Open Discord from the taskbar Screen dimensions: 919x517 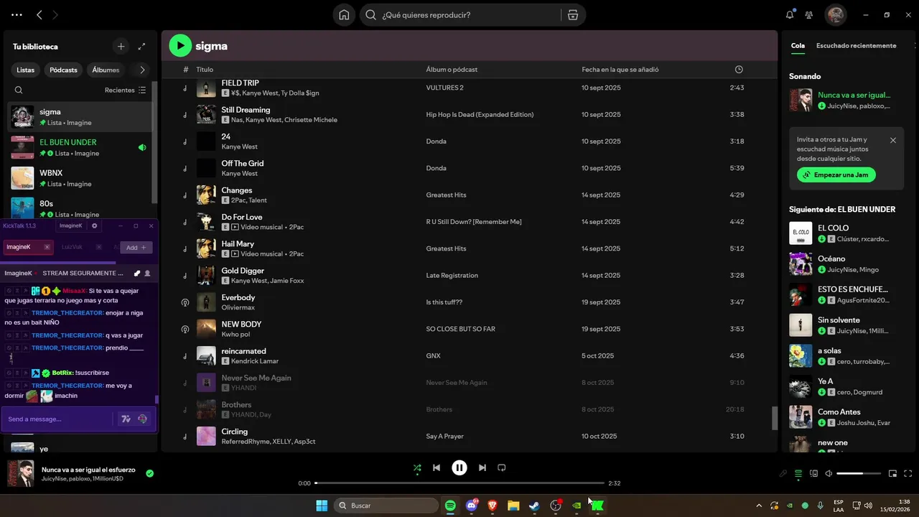pyautogui.click(x=472, y=505)
